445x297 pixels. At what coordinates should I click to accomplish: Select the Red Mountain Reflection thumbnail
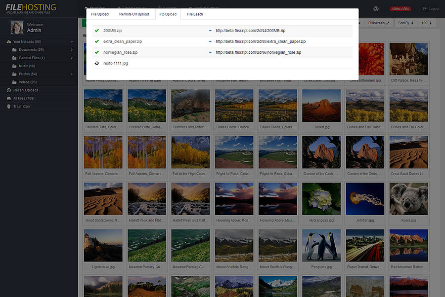tap(409, 245)
